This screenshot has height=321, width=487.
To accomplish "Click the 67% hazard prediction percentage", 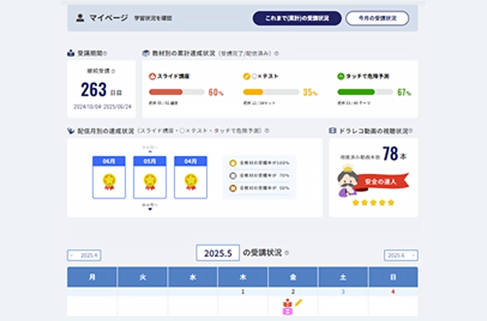I will pos(404,92).
